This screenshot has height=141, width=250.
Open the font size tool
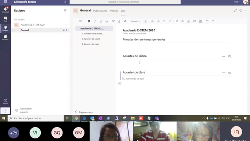point(125,21)
